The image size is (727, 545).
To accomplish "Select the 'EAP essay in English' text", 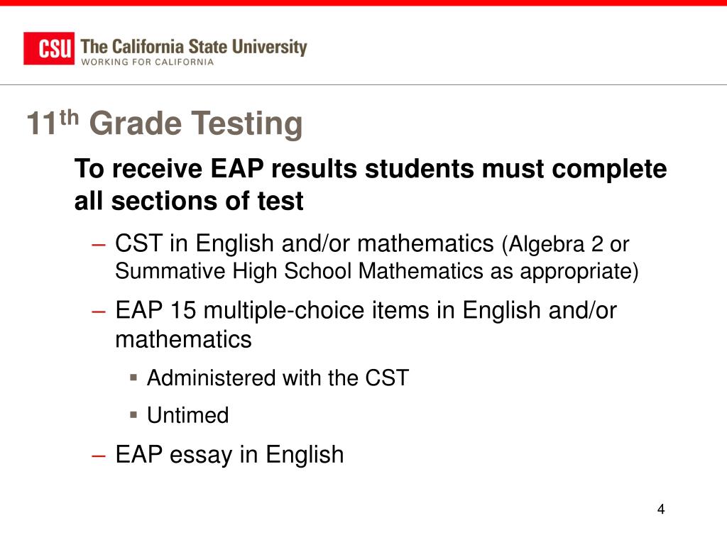I will click(229, 455).
